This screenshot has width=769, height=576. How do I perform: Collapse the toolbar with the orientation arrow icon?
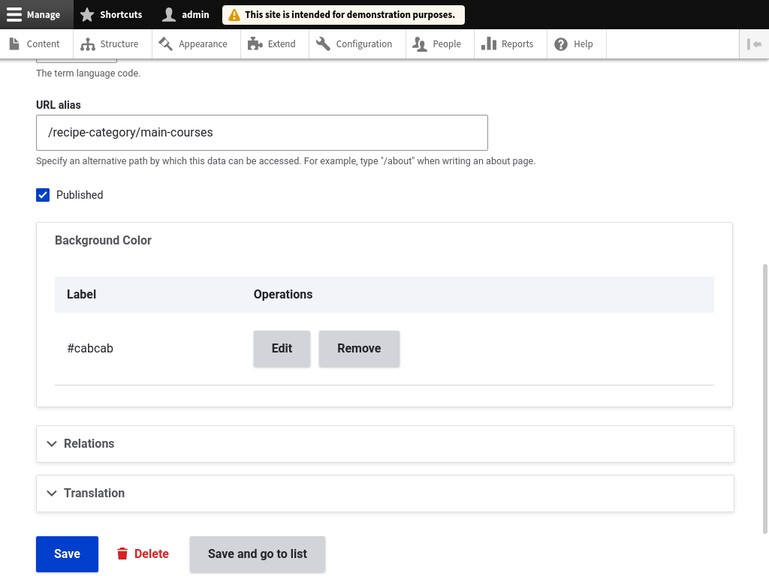pos(753,44)
